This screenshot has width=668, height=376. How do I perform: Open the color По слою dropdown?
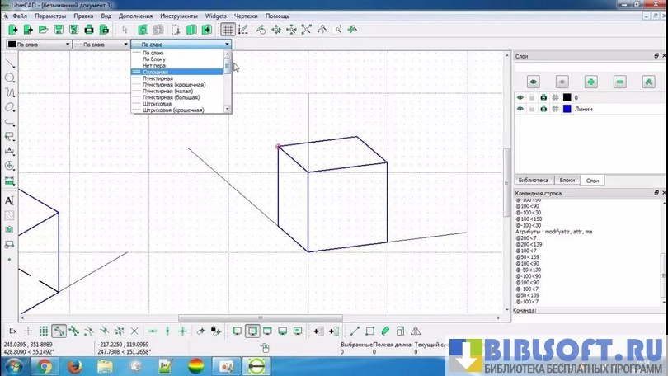pos(37,44)
